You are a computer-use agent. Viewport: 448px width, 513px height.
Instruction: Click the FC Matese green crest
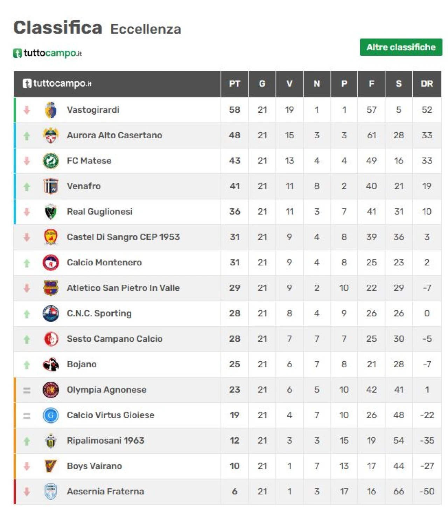(x=51, y=161)
